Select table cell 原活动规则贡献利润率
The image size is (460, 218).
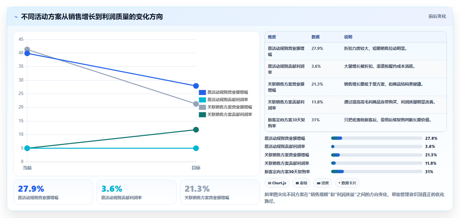(286, 69)
